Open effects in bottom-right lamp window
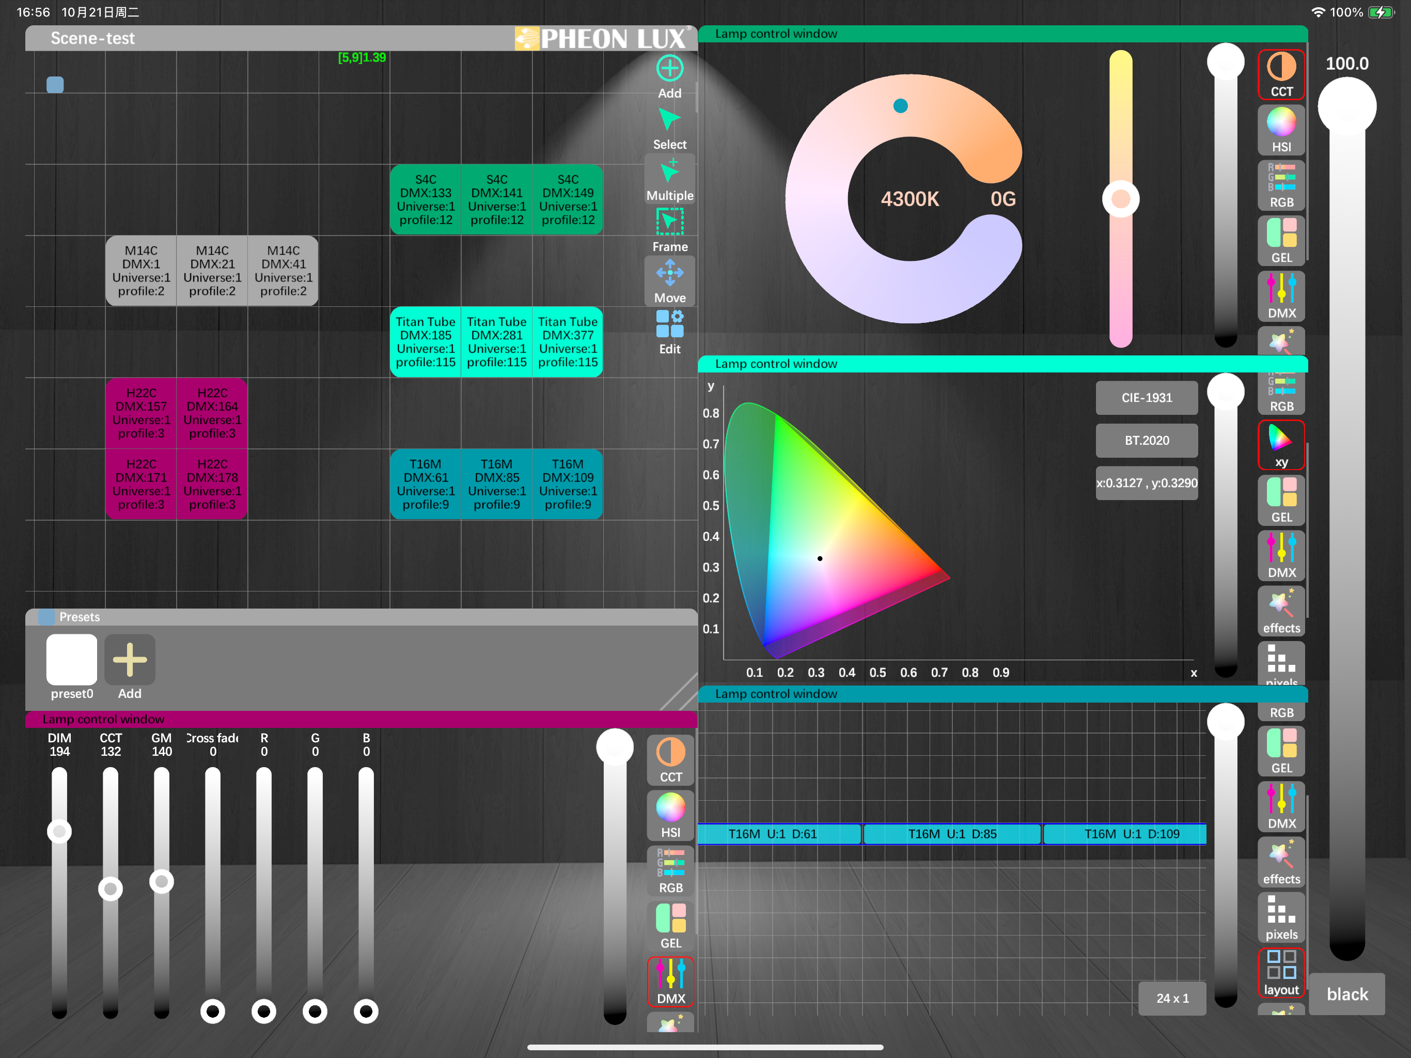 pyautogui.click(x=1281, y=863)
